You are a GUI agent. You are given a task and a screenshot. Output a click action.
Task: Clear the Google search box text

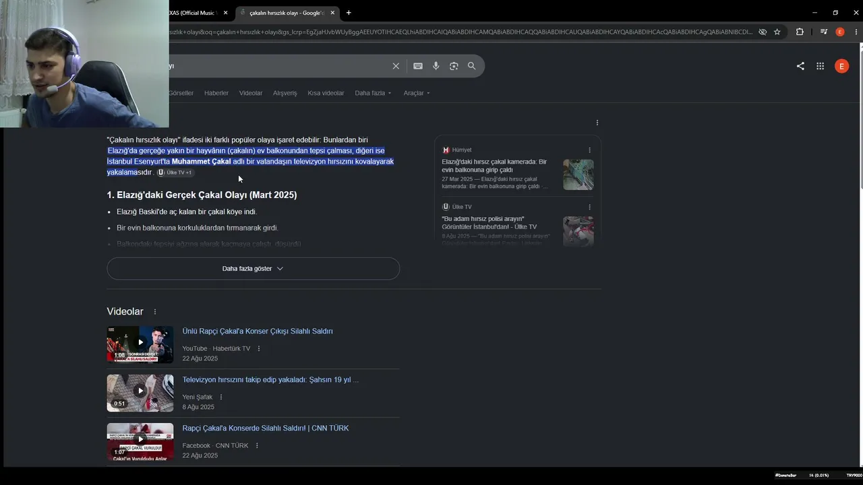coord(396,66)
